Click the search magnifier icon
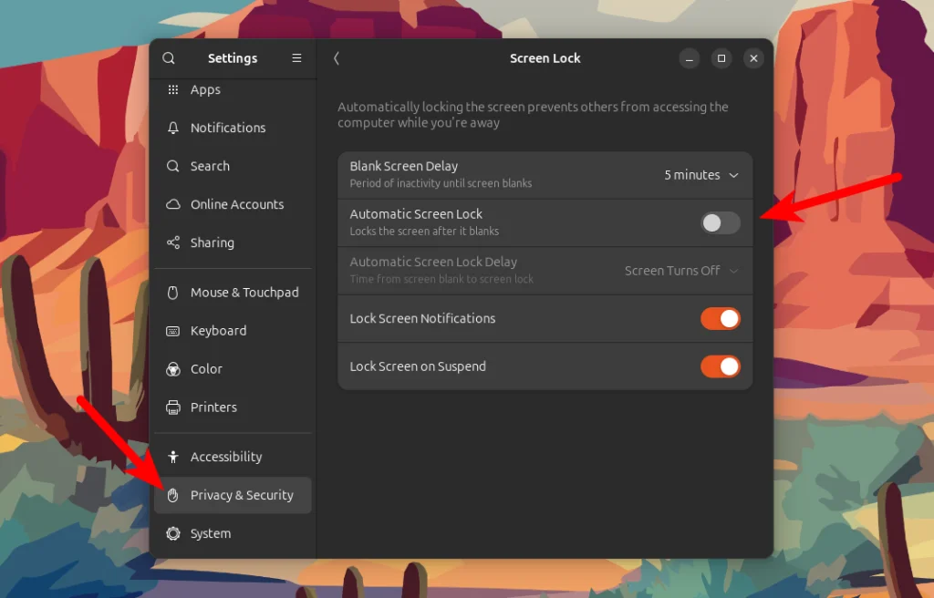Screen dimensions: 934x598 pos(169,57)
